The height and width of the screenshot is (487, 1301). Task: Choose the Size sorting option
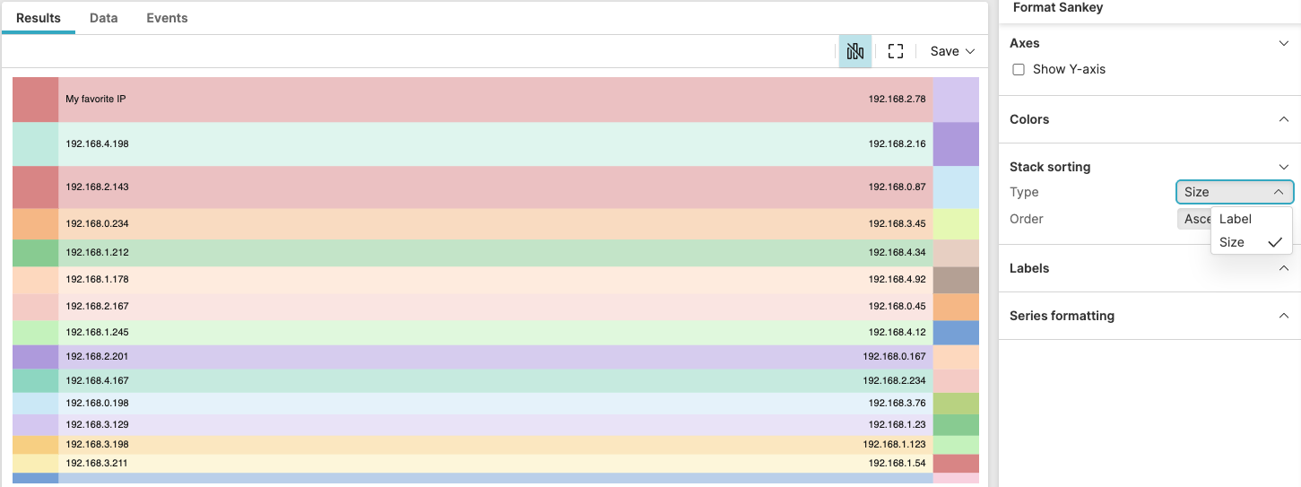click(1232, 242)
